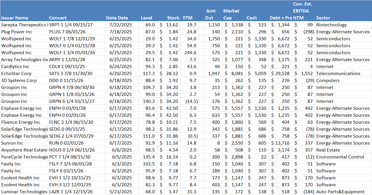This screenshot has height=195, width=372.
Task: Select amount out '1,750'
Action: [x=214, y=39]
